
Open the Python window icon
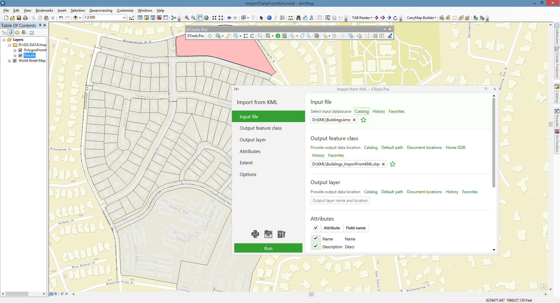click(x=166, y=18)
